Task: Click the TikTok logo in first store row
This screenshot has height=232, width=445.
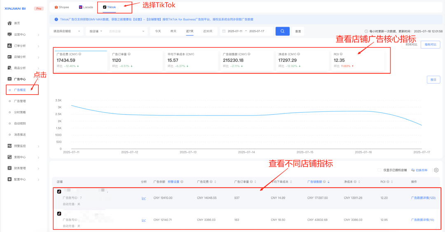Action: [x=59, y=192]
